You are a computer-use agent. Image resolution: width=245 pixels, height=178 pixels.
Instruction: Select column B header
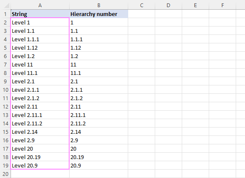(99, 5)
